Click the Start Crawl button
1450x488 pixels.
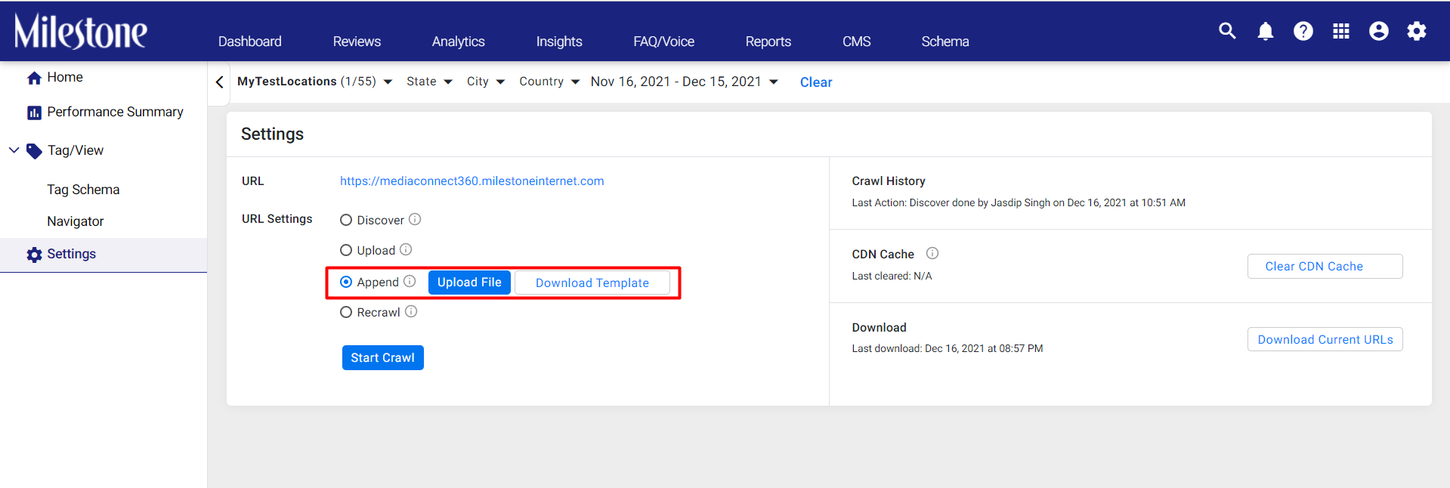[383, 358]
